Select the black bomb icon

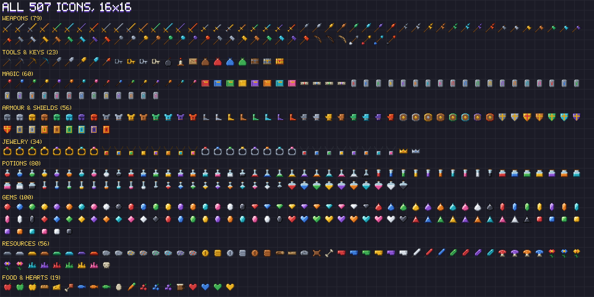168,62
